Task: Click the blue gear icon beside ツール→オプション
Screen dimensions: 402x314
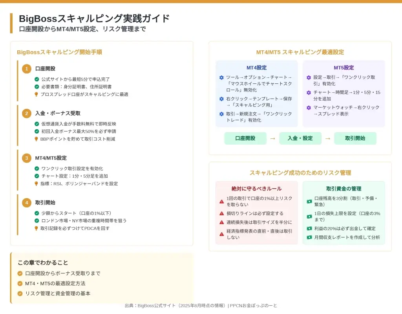Action: pos(221,77)
